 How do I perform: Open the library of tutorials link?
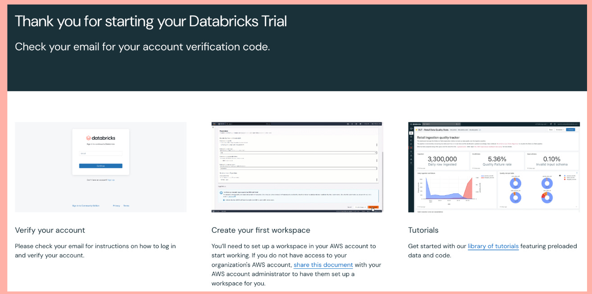click(493, 246)
